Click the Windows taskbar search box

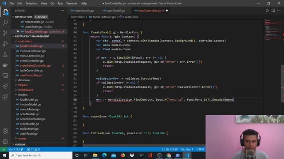pos(40,155)
